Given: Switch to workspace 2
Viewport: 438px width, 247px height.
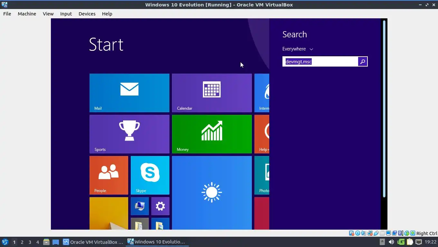Looking at the screenshot, I should pyautogui.click(x=22, y=242).
